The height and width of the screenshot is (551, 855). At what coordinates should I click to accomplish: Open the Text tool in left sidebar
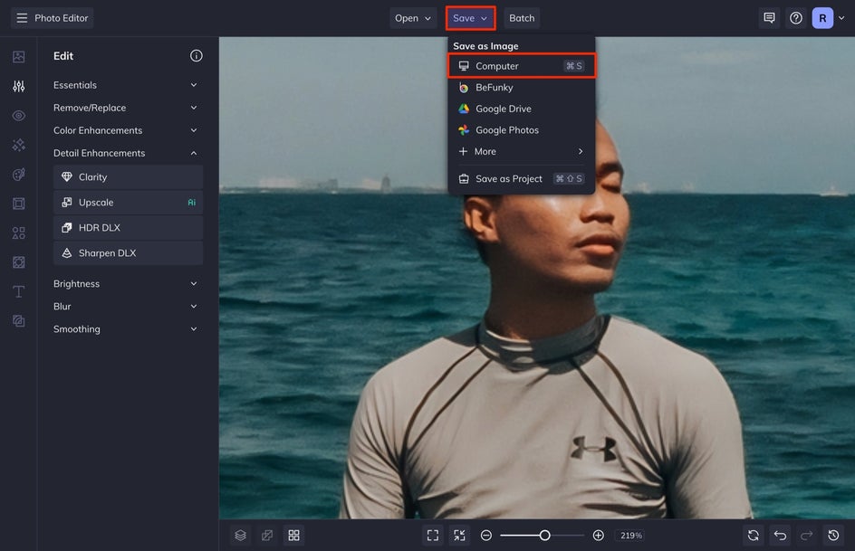coord(18,291)
